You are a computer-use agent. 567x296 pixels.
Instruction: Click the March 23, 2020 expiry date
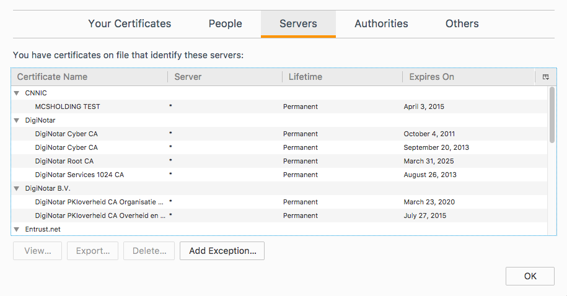(429, 202)
